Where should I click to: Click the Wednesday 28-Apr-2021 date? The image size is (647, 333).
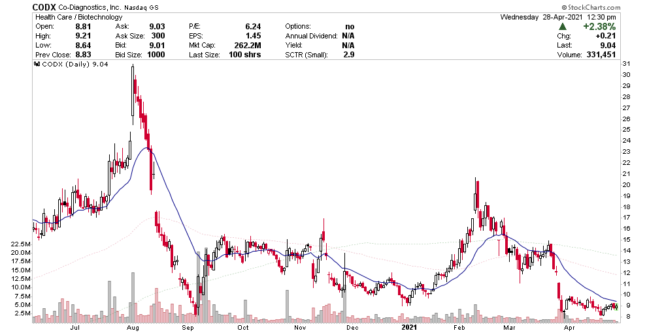(541, 17)
